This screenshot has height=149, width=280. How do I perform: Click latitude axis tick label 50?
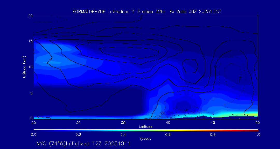point(258,123)
